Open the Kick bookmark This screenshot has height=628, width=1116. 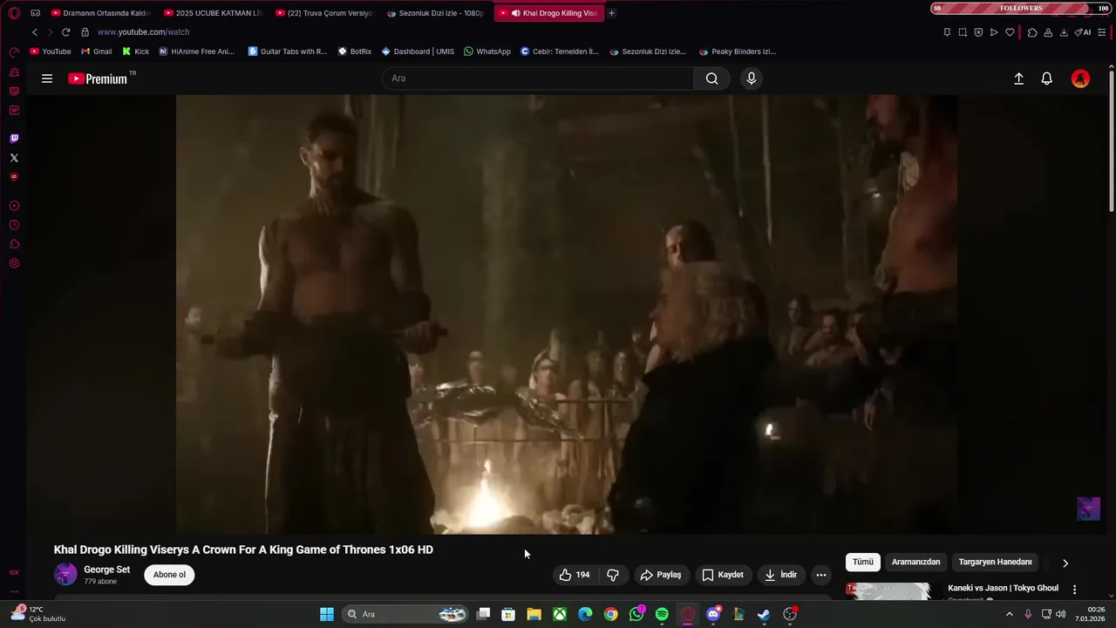[x=135, y=51]
